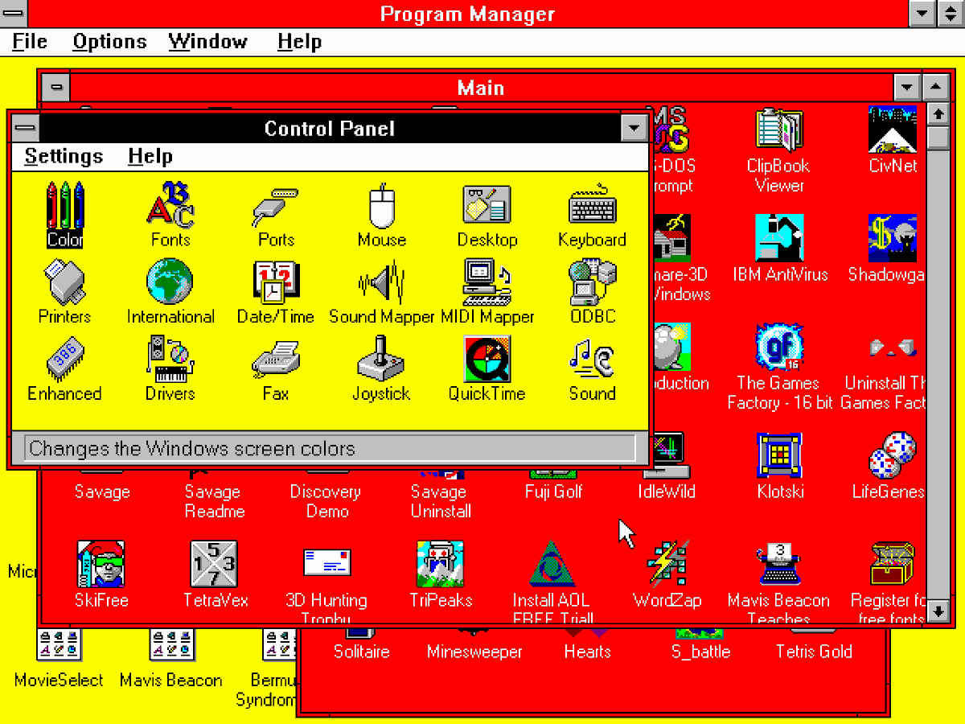
Task: Open the Program Manager Help menu
Action: click(300, 42)
